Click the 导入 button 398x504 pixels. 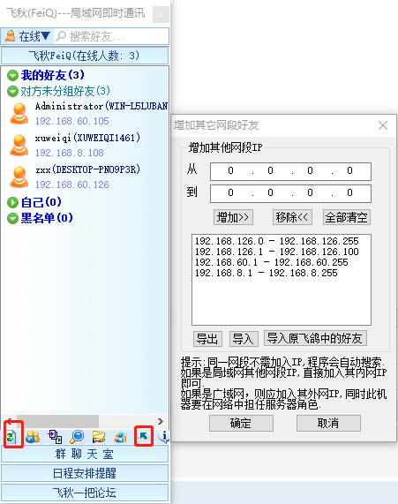pyautogui.click(x=244, y=339)
